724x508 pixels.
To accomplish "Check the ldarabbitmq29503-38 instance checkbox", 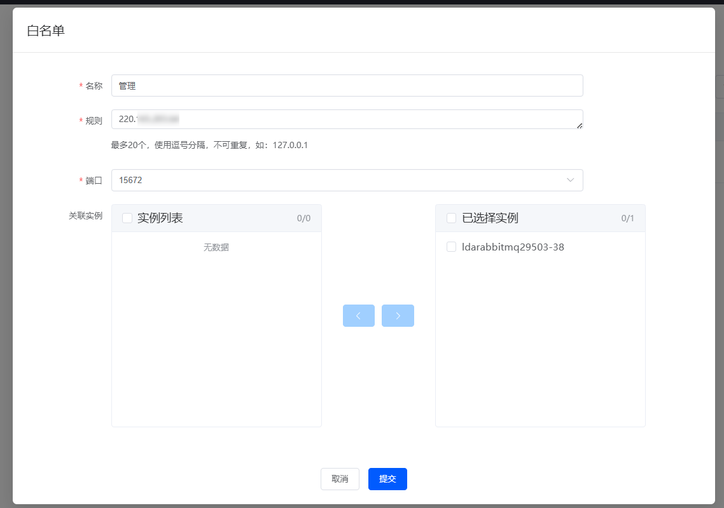I will 452,247.
